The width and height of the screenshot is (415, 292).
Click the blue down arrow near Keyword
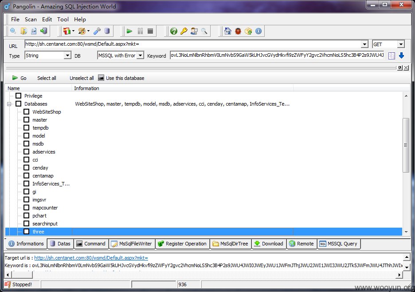[402, 55]
